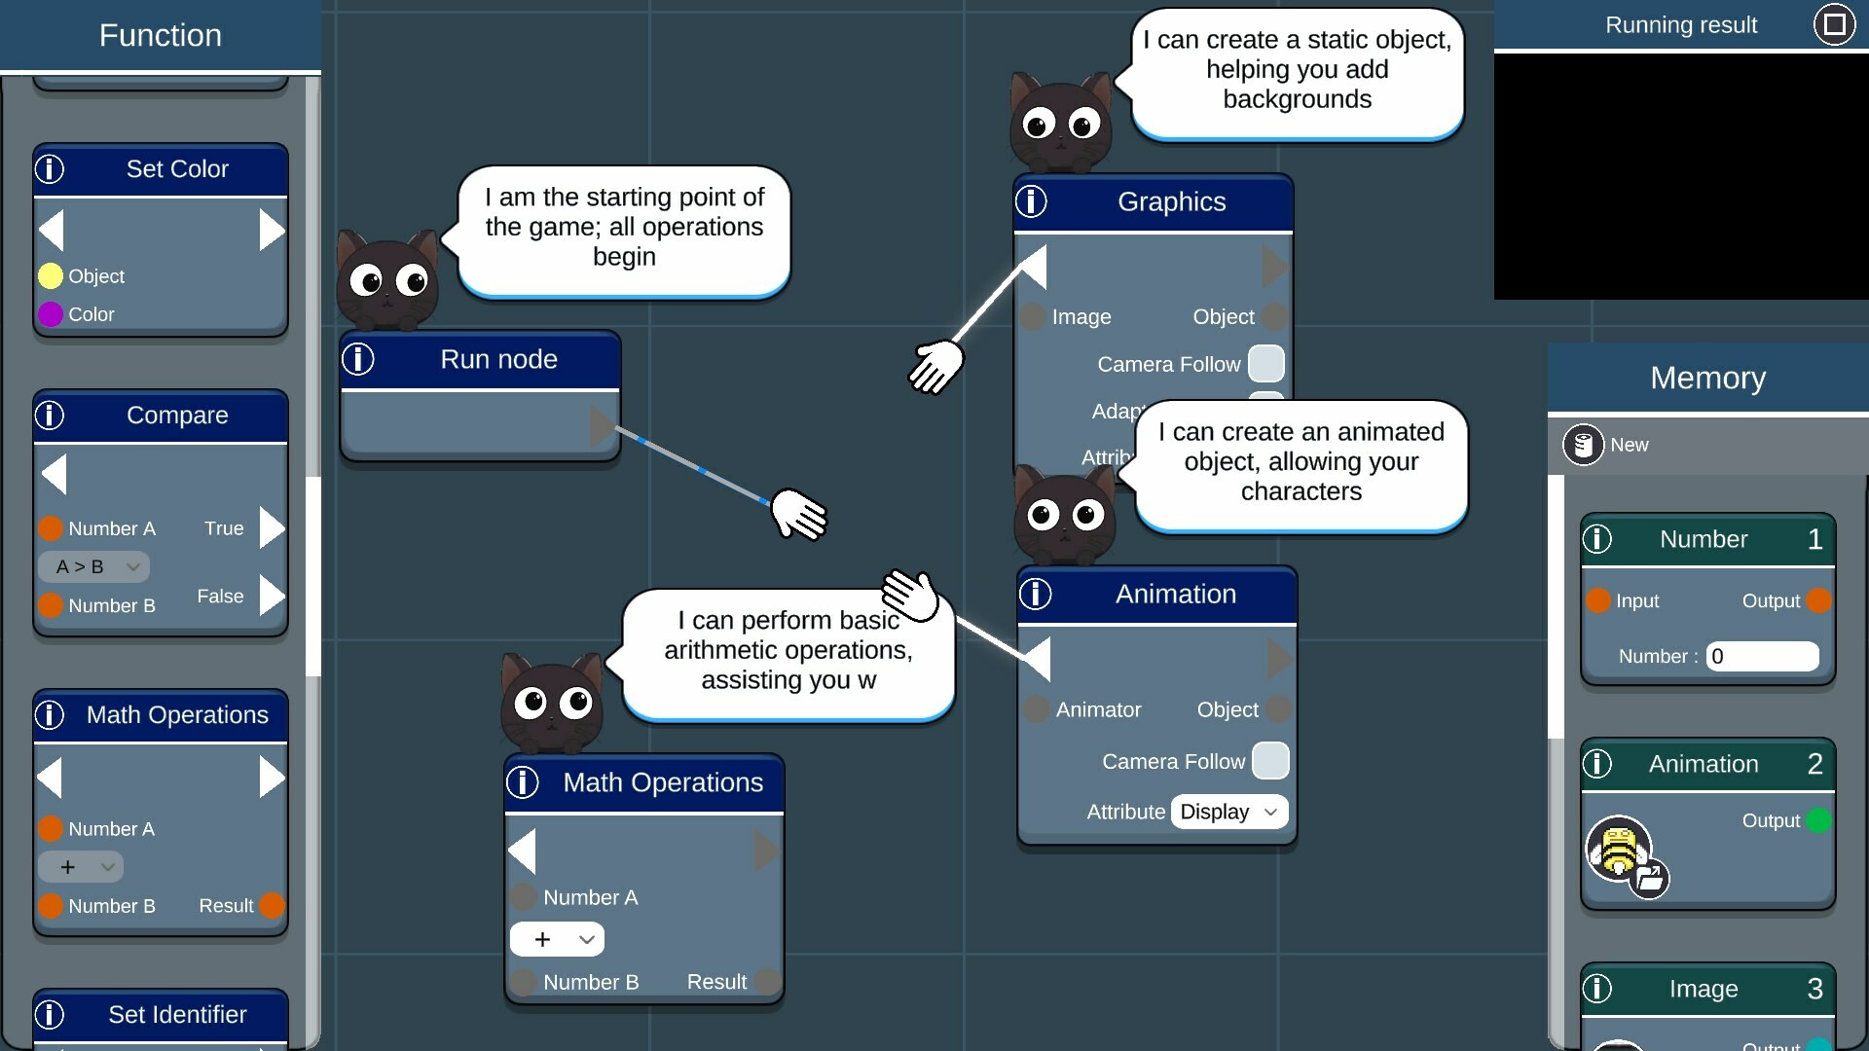Viewport: 1869px width, 1051px height.
Task: Pick the magenta Color swatch in Set Color
Action: pos(51,314)
